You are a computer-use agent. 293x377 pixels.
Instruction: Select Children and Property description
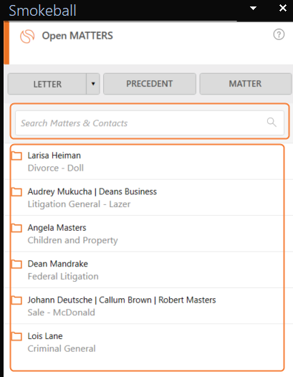tap(72, 240)
